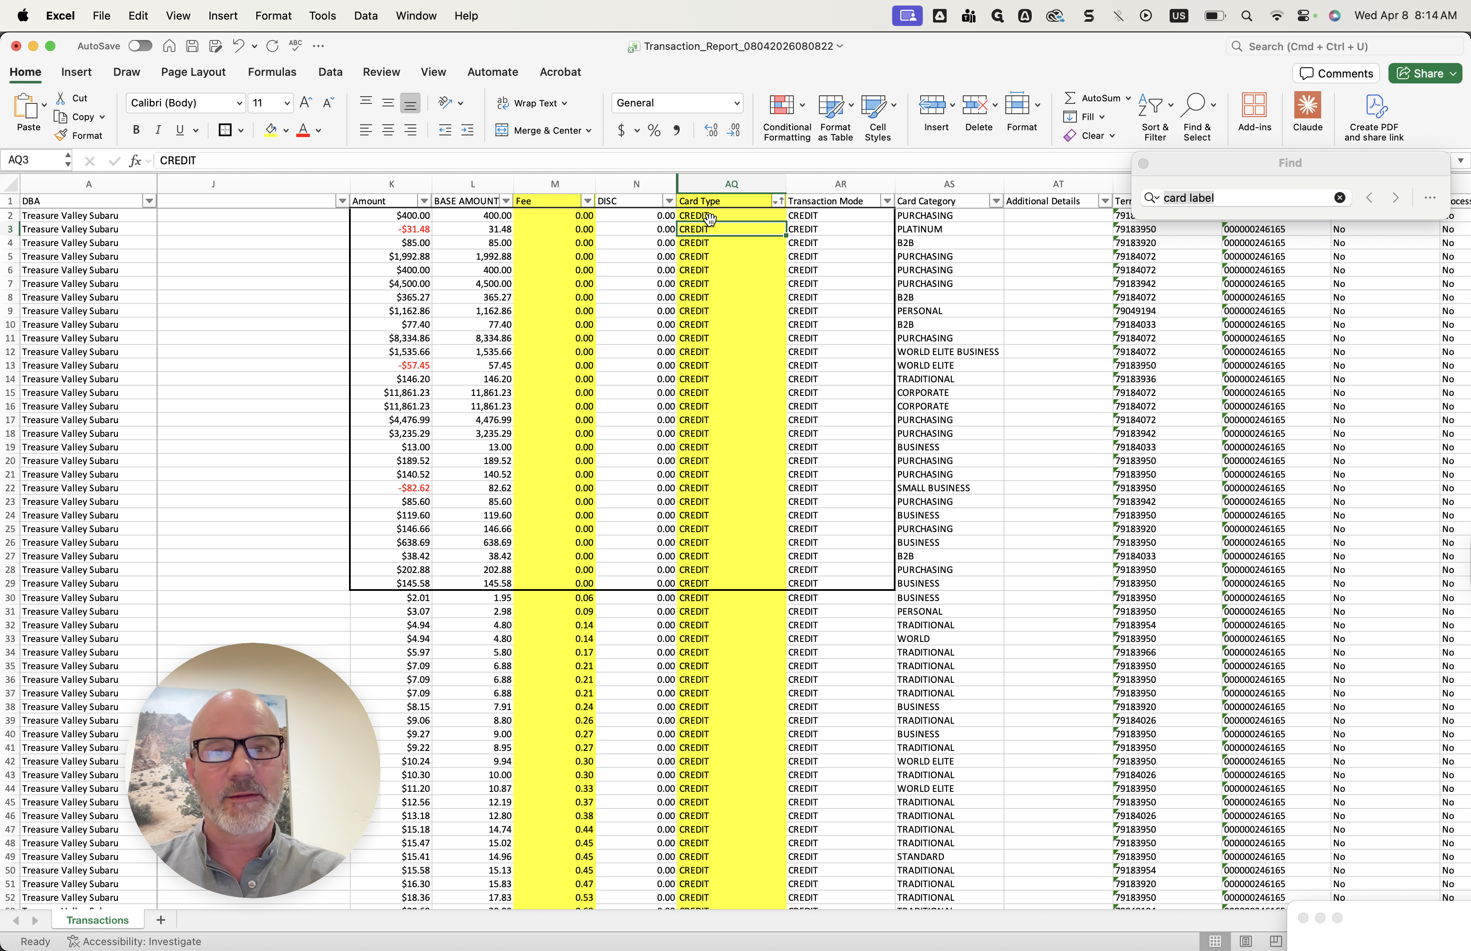Click the Merge & Center icon

tap(502, 130)
